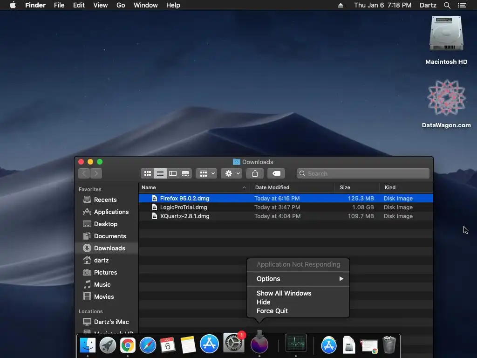Click the eject icon in the menu bar
The width and height of the screenshot is (477, 358).
[x=341, y=5]
